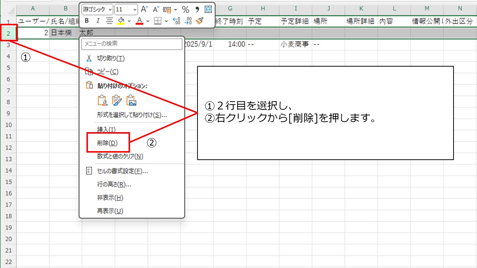Click the increase font size icon
This screenshot has height=268, width=477.
pos(145,9)
